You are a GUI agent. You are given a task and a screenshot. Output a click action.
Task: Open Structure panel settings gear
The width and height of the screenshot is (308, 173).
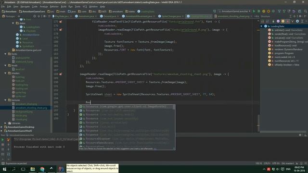tap(300, 16)
